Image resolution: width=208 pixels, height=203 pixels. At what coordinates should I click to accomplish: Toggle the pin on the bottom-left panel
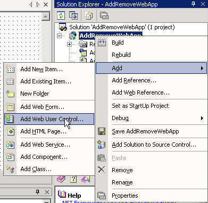(x=37, y=192)
